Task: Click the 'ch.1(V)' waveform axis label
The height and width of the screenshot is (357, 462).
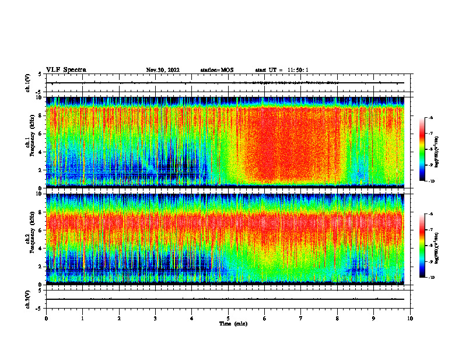Action: [28, 83]
